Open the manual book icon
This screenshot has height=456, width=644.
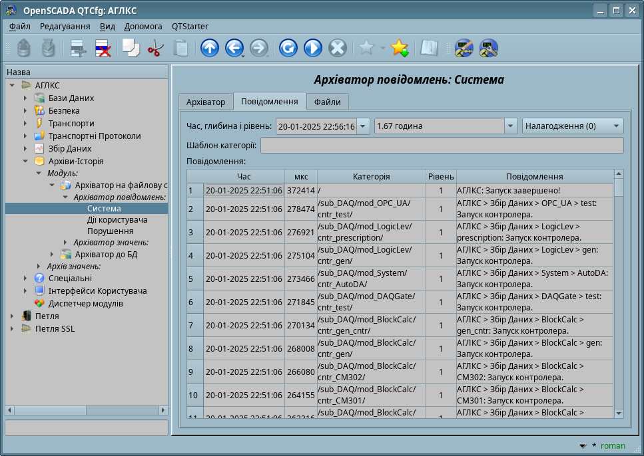(x=429, y=48)
